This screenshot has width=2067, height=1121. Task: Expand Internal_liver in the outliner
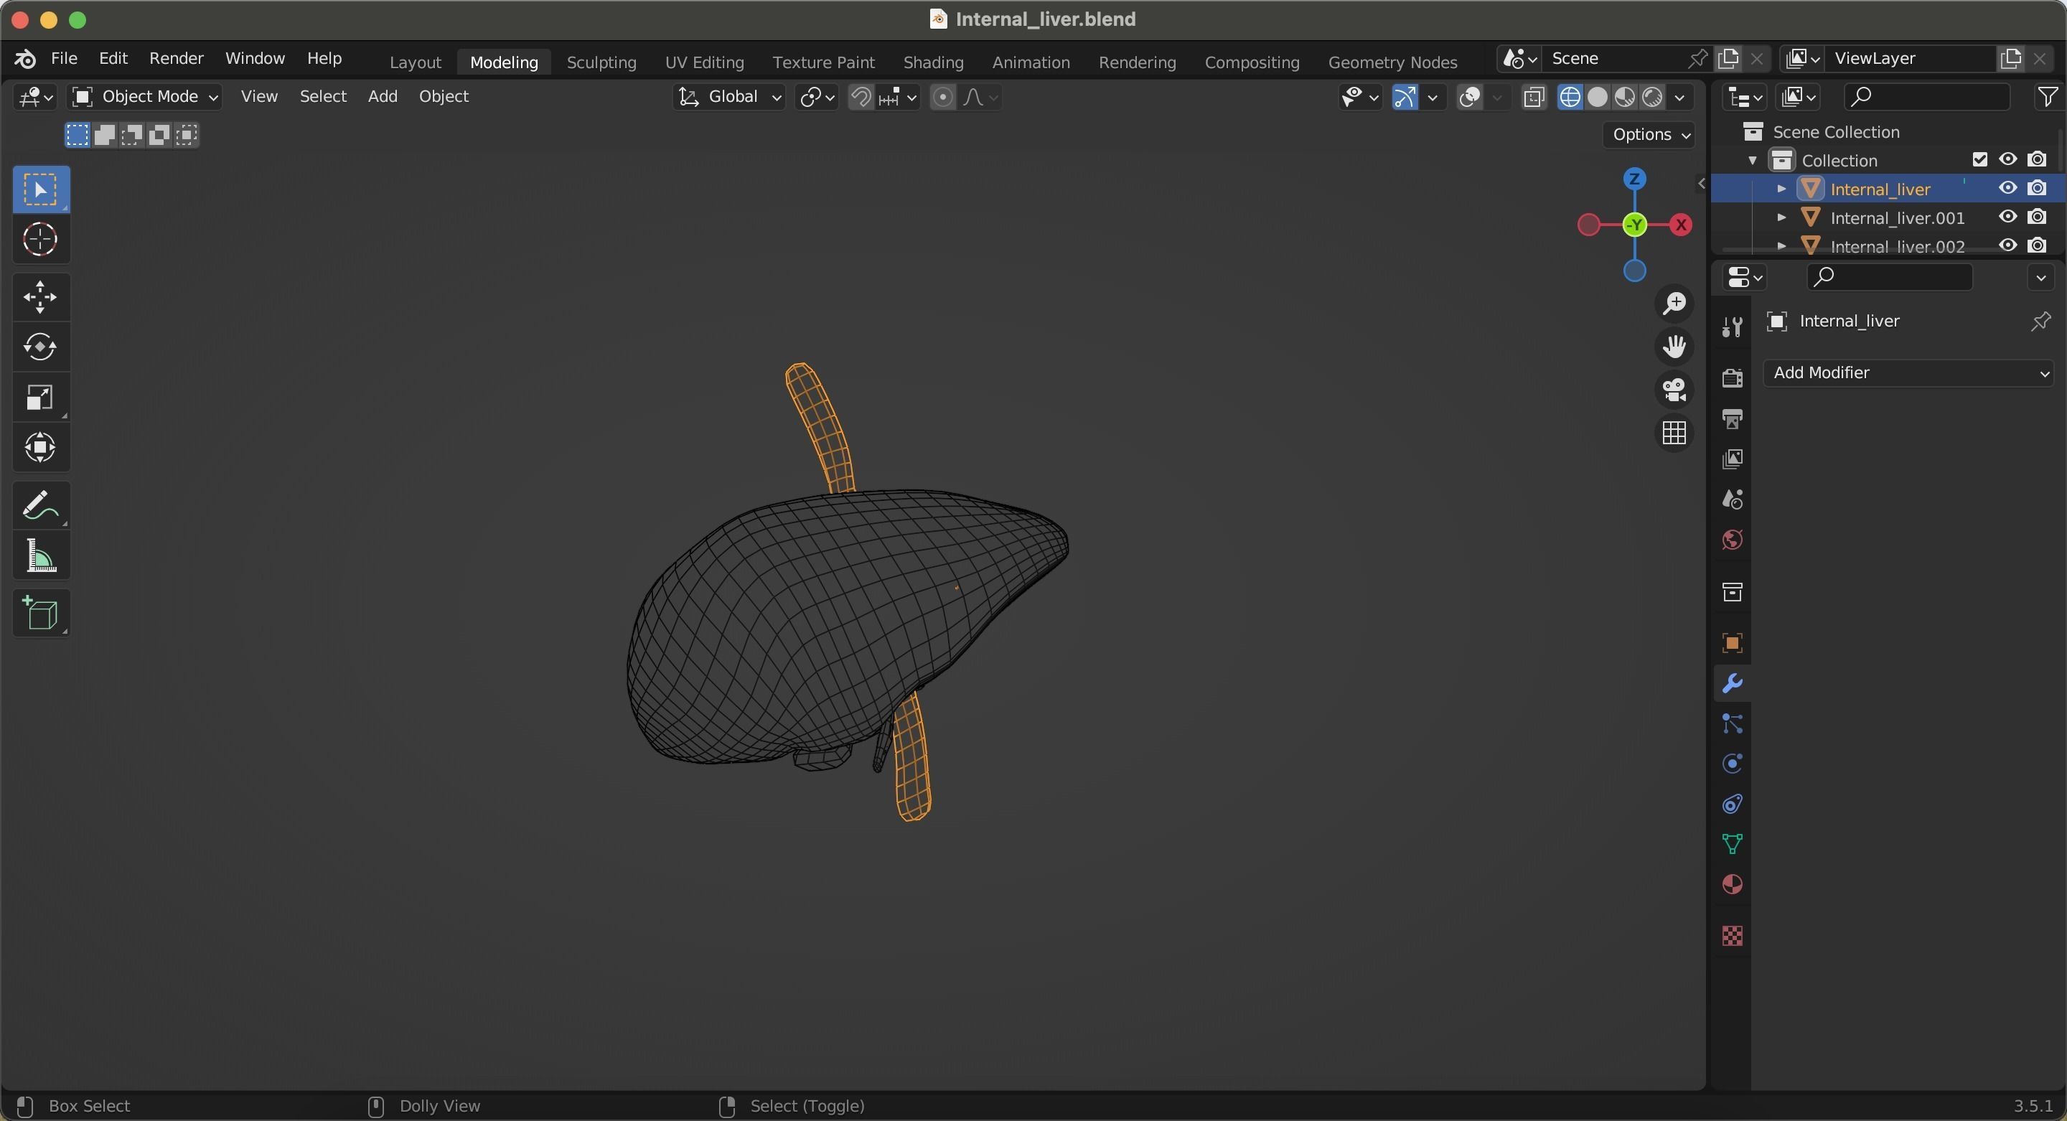tap(1781, 189)
